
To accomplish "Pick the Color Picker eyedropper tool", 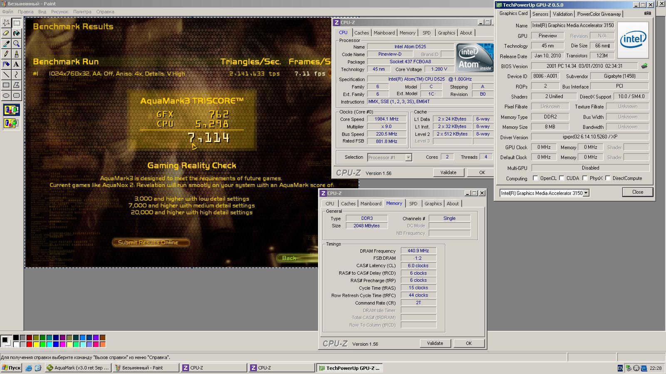I will pos(6,44).
